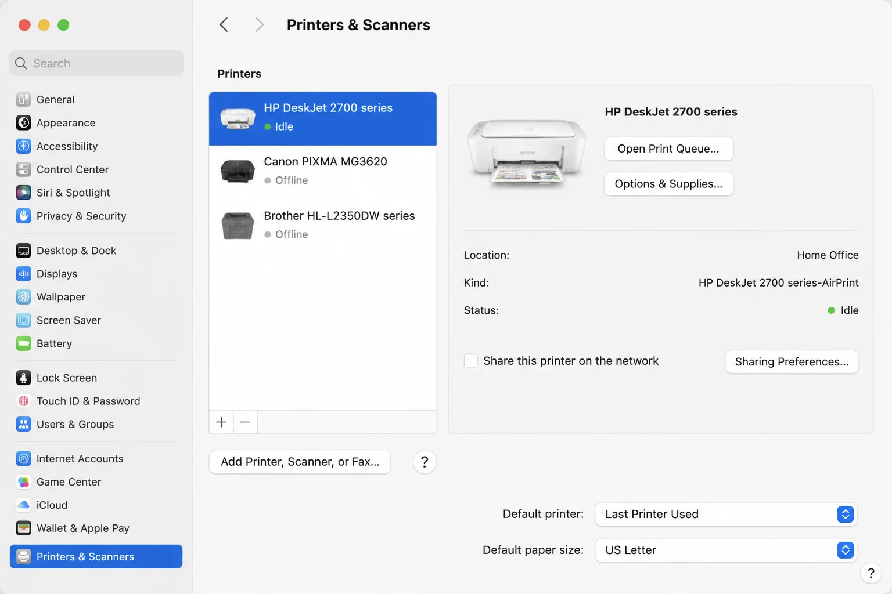892x594 pixels.
Task: Click the Brother HL-L2350DW printer icon
Action: pos(238,225)
